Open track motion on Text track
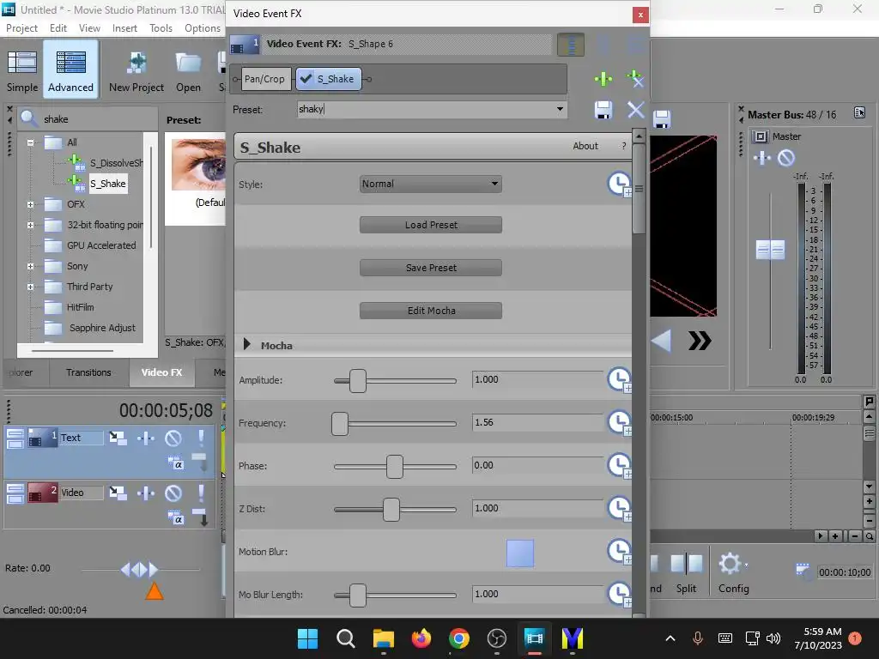 [x=118, y=438]
